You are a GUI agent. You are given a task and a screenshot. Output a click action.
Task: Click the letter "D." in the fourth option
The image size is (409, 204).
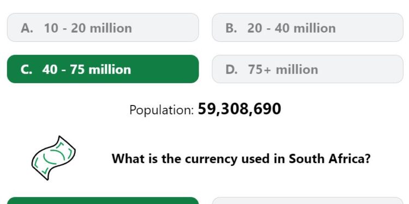click(232, 70)
